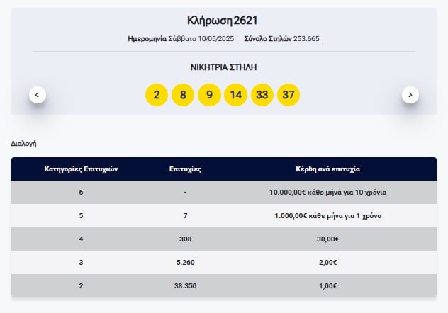Viewport: 448px width, 313px height.
Task: Click the 38.350 winners cell
Action: [x=186, y=286]
